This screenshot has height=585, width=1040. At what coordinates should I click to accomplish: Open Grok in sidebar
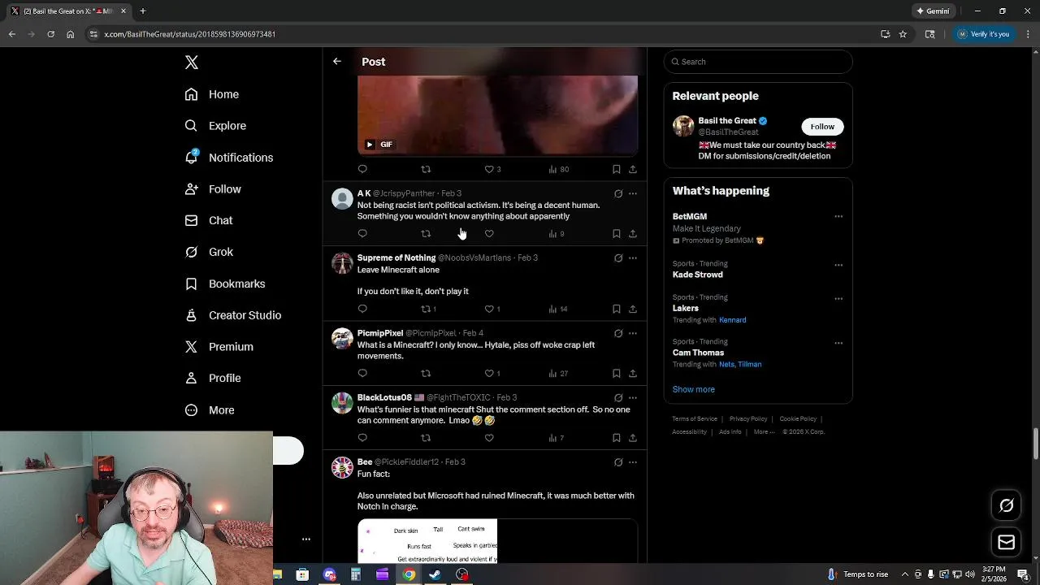click(x=208, y=252)
